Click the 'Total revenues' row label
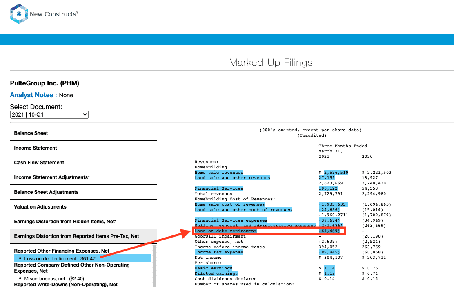The width and height of the screenshot is (454, 287). pos(214,194)
